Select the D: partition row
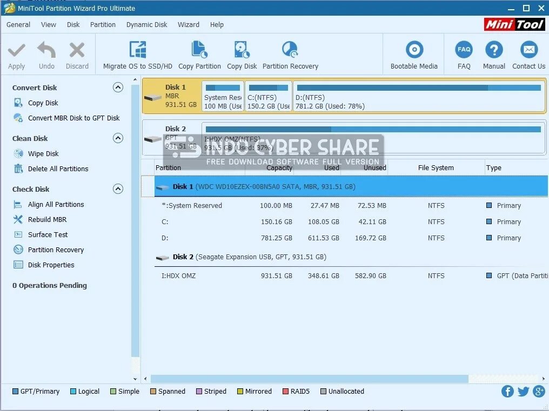The image size is (549, 411). tap(351, 238)
